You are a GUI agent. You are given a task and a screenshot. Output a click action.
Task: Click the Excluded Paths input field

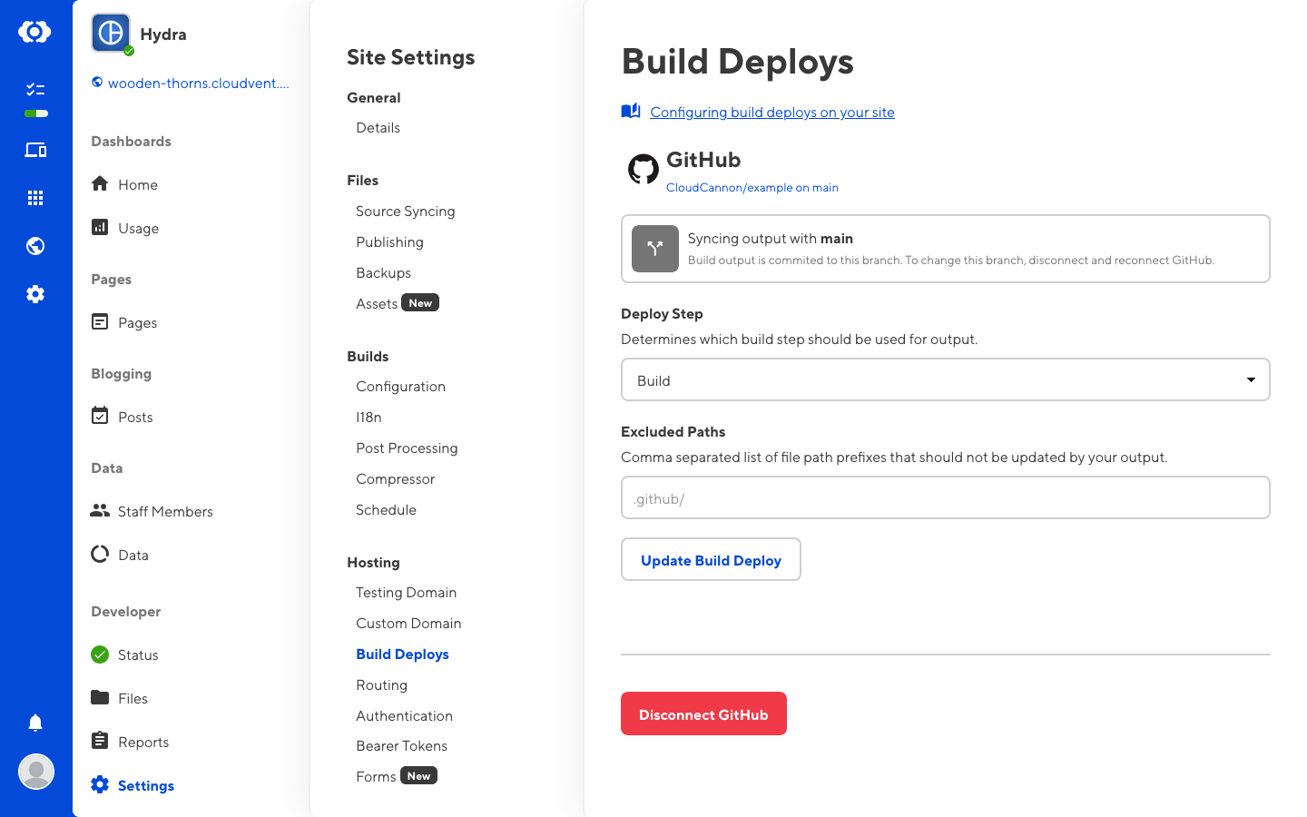pyautogui.click(x=946, y=497)
